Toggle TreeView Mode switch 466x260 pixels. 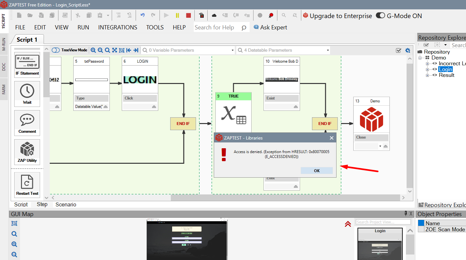[56, 50]
